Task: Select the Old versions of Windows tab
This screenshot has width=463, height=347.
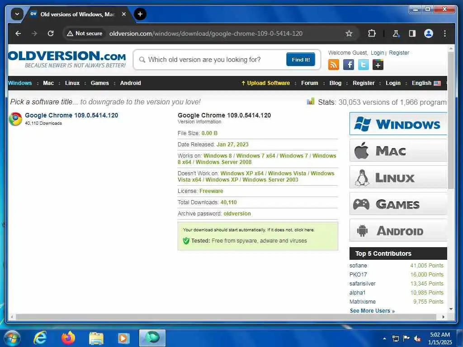Action: point(77,14)
